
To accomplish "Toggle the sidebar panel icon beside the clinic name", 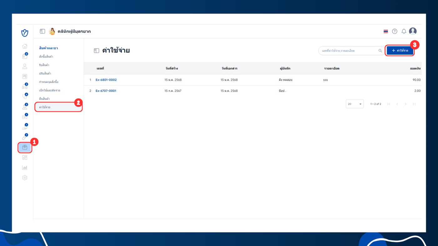I will tap(42, 31).
